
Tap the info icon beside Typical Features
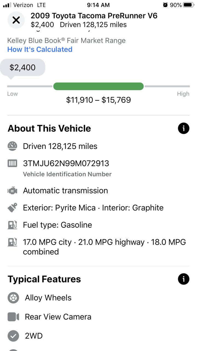click(x=183, y=279)
